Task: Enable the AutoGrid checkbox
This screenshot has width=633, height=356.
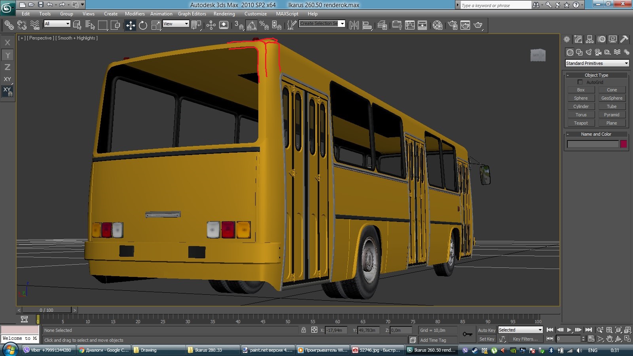Action: [x=580, y=82]
